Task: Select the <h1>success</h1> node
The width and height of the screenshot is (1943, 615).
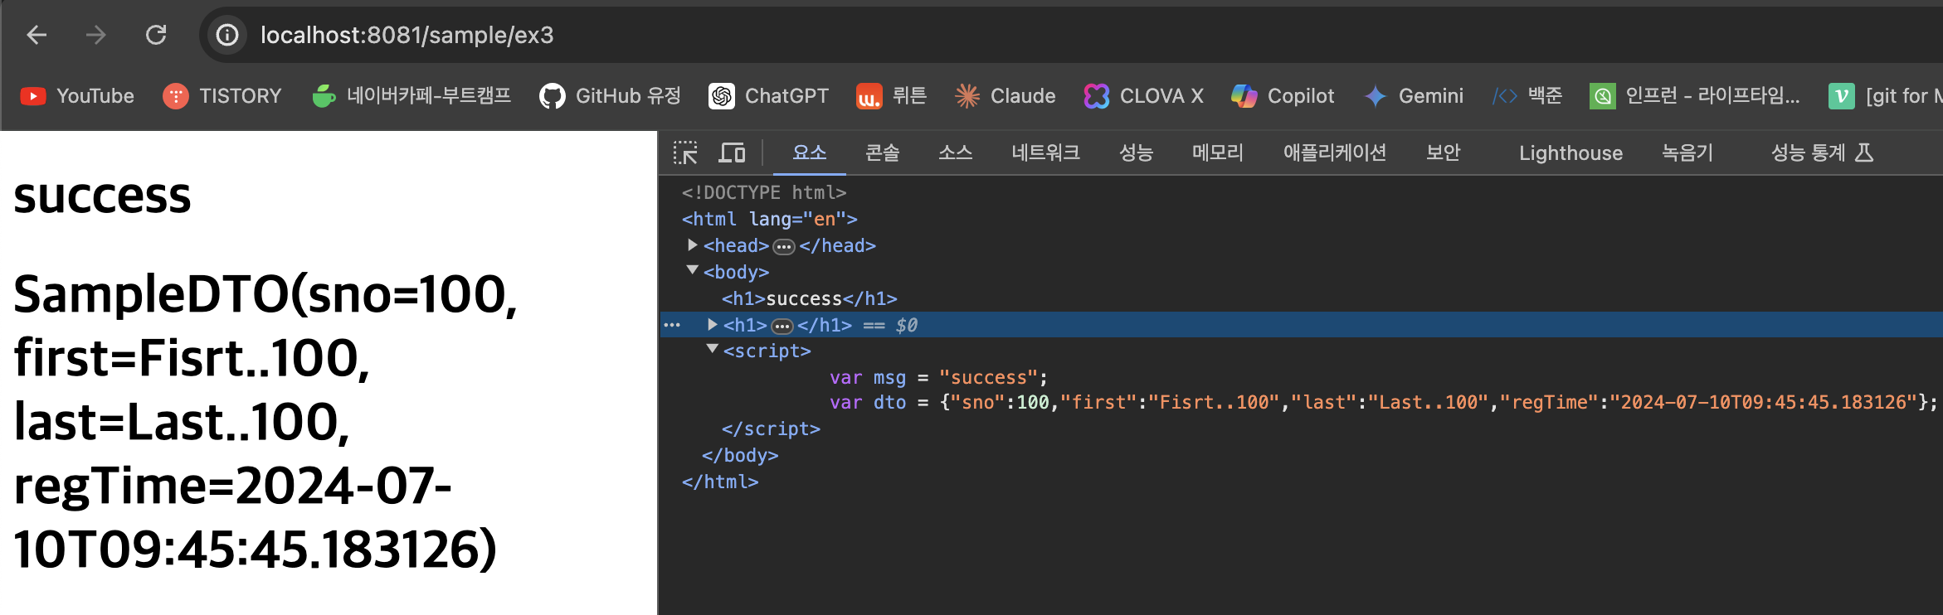Action: coord(810,298)
